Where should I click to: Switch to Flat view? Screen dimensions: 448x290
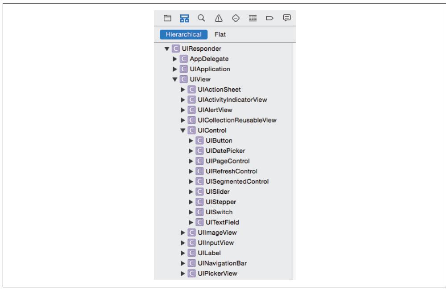tap(220, 34)
